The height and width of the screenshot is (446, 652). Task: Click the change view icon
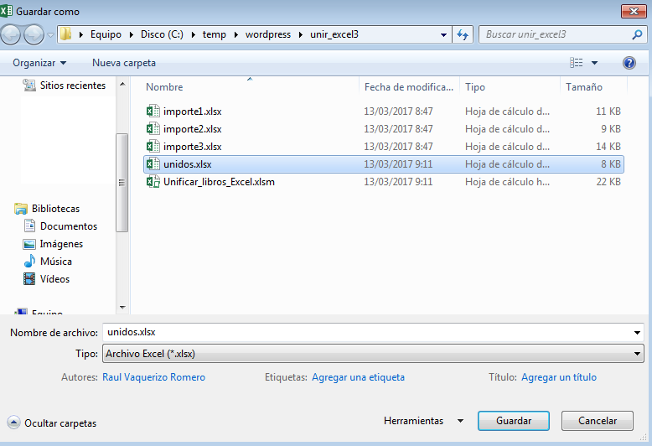pyautogui.click(x=576, y=63)
